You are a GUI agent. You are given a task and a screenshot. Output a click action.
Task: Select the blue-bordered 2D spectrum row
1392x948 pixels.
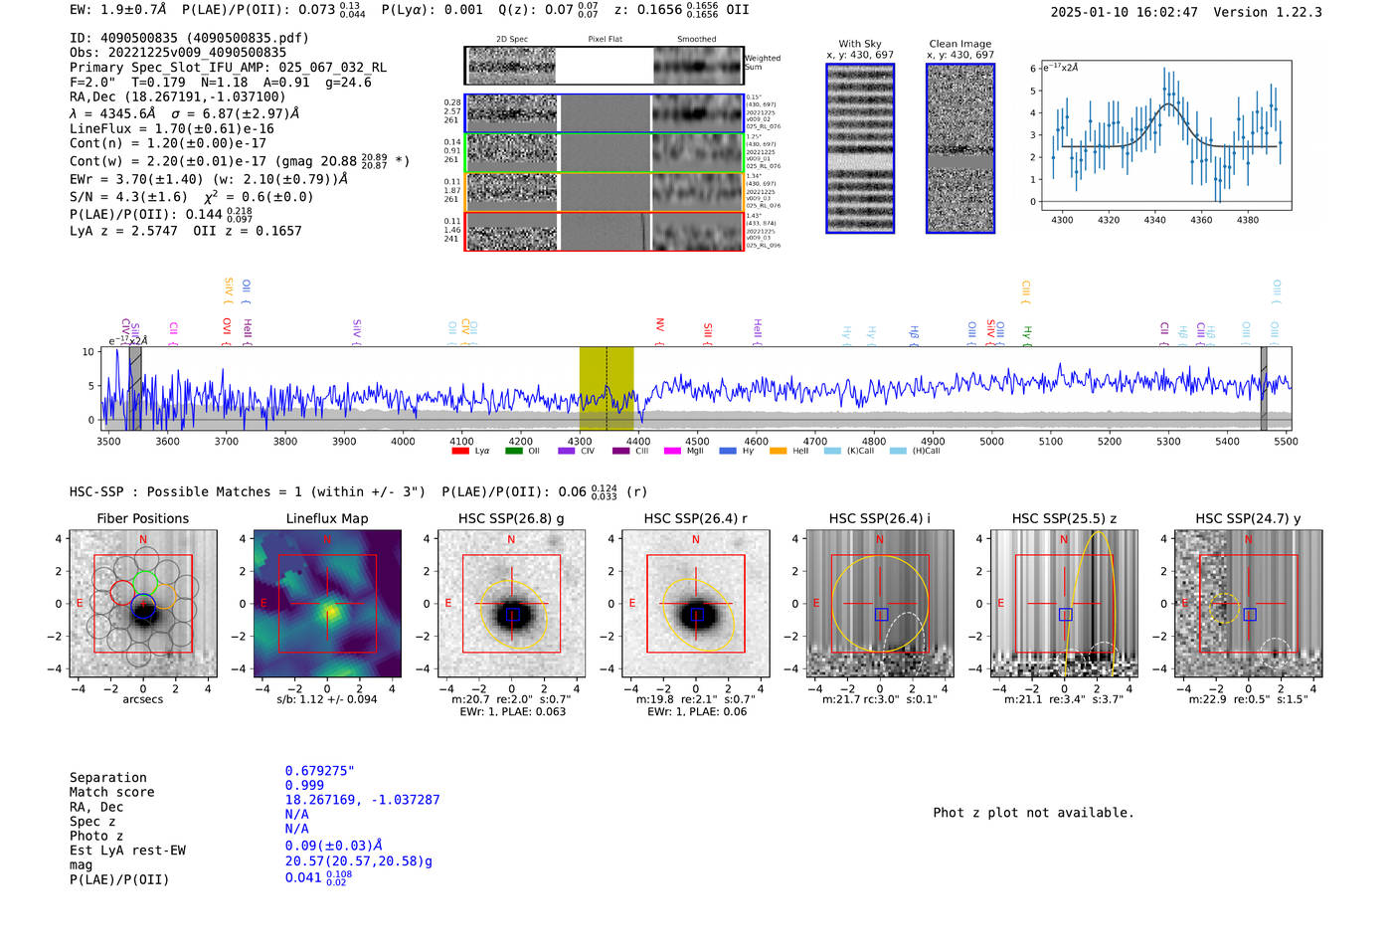604,113
